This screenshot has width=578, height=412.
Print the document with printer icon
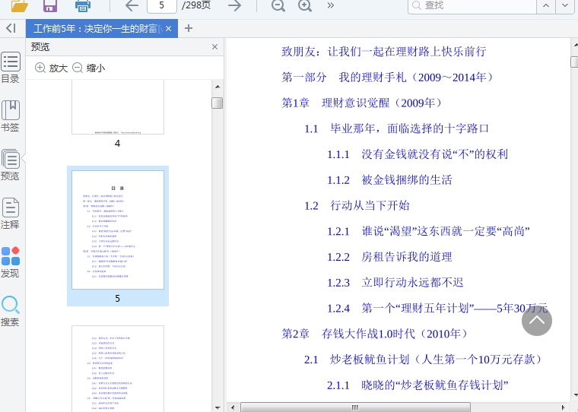(83, 5)
